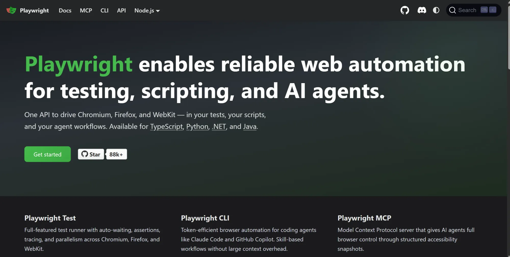Open the 88k+ stargazers count

pos(116,154)
